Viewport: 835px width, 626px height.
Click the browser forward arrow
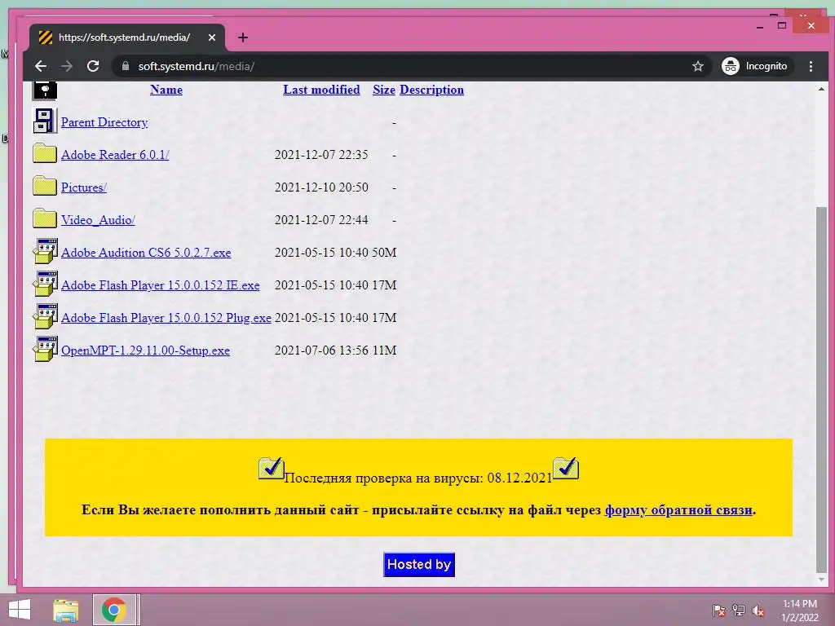(67, 66)
